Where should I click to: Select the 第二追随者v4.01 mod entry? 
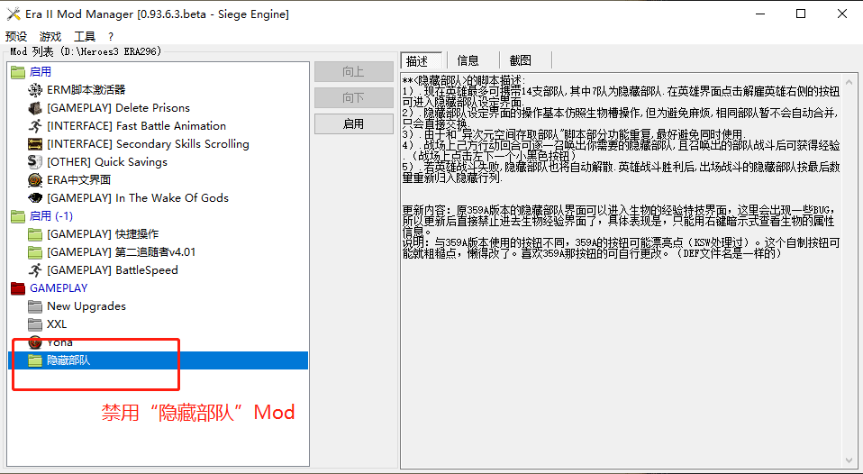121,252
